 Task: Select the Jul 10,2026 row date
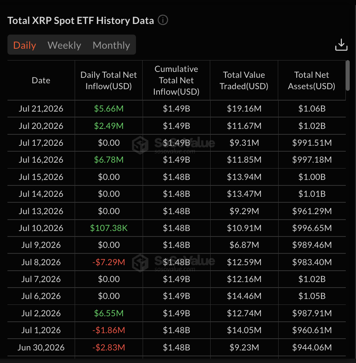click(41, 228)
